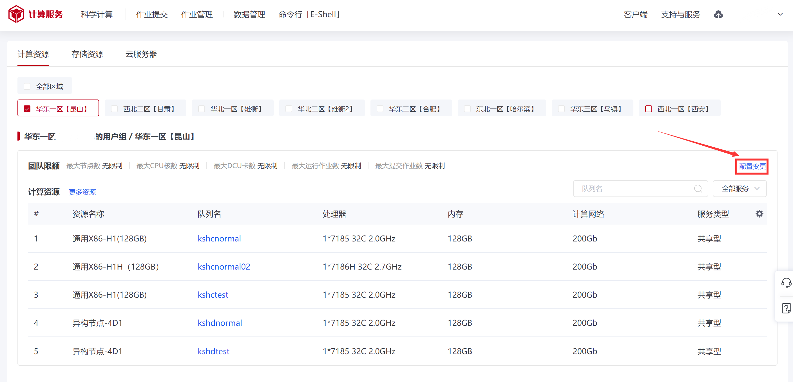Viewport: 793px width, 382px height.
Task: Click the 内存 column header
Action: 455,214
